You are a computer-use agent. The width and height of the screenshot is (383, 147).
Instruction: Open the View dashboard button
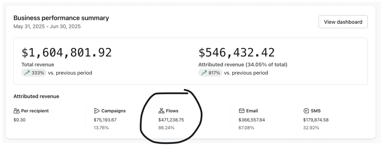pyautogui.click(x=343, y=22)
